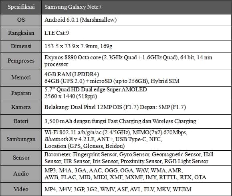Viewport: 232px width, 196px height.
Task: Click the Rangkaian row label
Action: (x=21, y=33)
